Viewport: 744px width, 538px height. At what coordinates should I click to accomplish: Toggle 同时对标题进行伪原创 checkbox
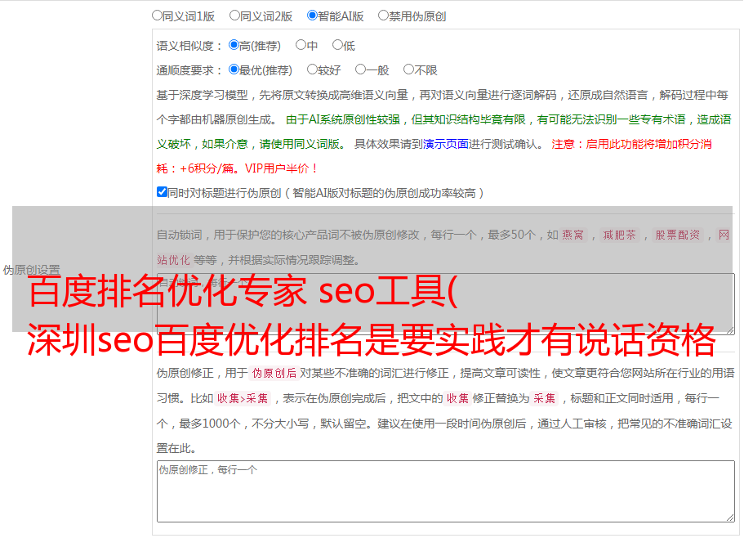[x=162, y=192]
